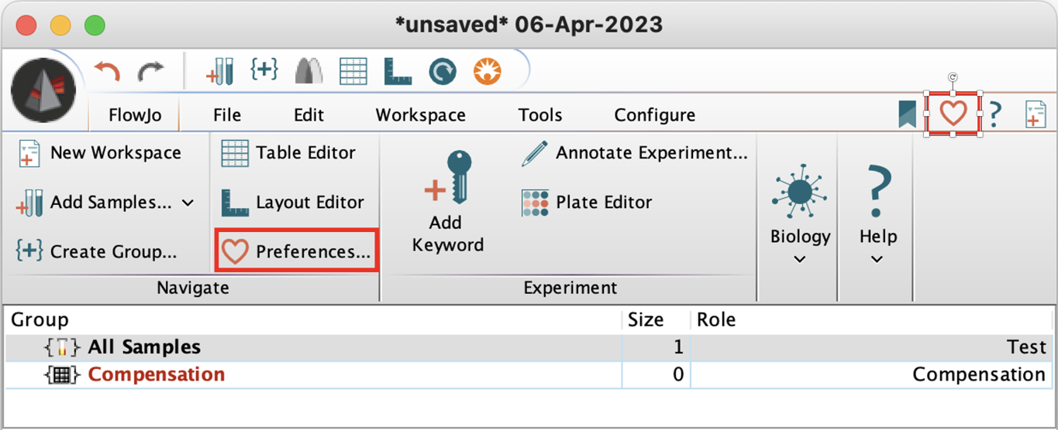Click the Navigate band label
The width and height of the screenshot is (1058, 430).
pyautogui.click(x=193, y=288)
